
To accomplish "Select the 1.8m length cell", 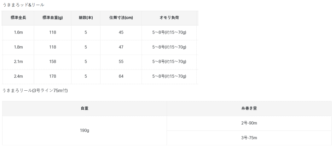I will pyautogui.click(x=18, y=47).
